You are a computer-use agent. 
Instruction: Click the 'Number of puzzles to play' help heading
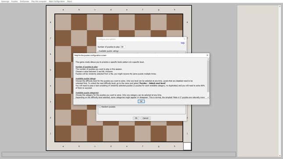86,67
